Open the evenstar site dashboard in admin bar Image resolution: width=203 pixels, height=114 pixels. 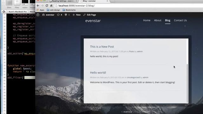click(48, 15)
